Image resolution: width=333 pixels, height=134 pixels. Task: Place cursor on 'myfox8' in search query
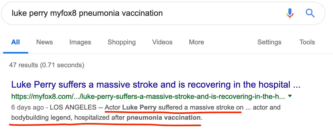pyautogui.click(x=63, y=13)
